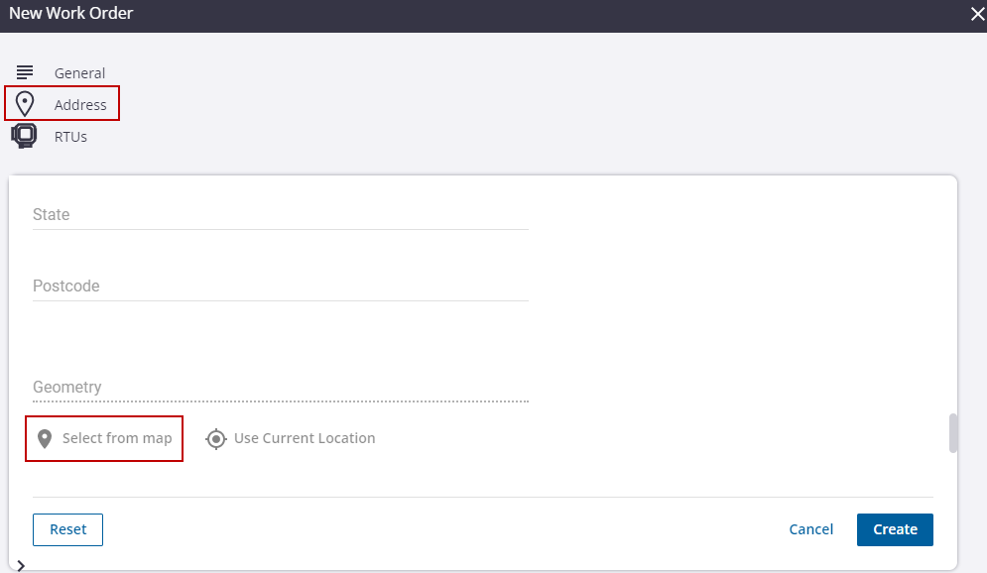Screen dimensions: 987x573
Task: Choose Select from map option
Action: coord(116,438)
